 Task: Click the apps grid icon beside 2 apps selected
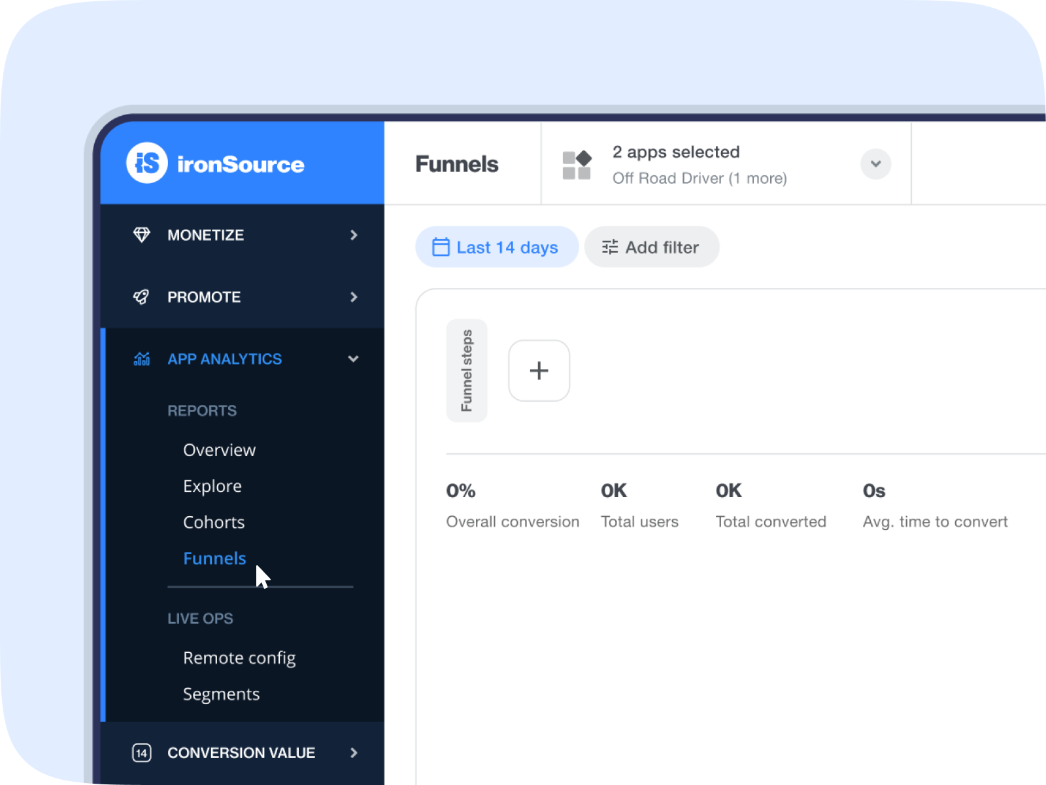[x=577, y=165]
